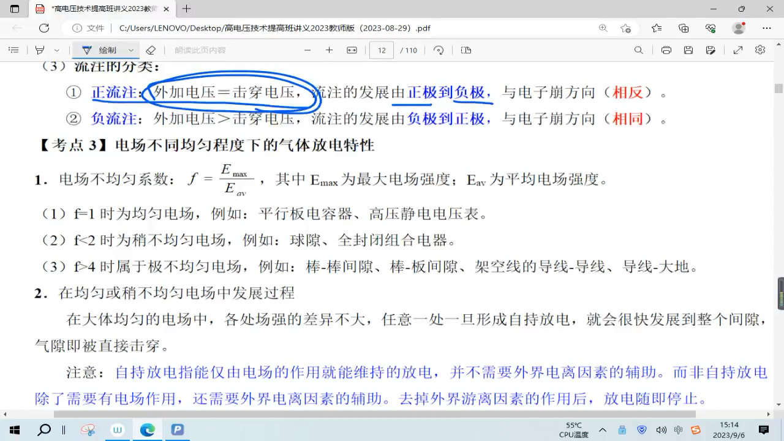Search within the PDF
Screen dimensions: 784x441
[x=638, y=50]
